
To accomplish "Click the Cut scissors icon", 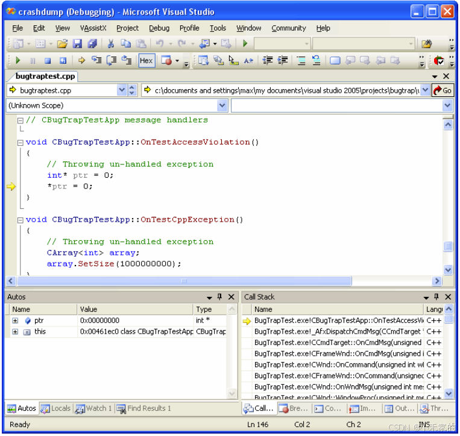I will (x=110, y=43).
